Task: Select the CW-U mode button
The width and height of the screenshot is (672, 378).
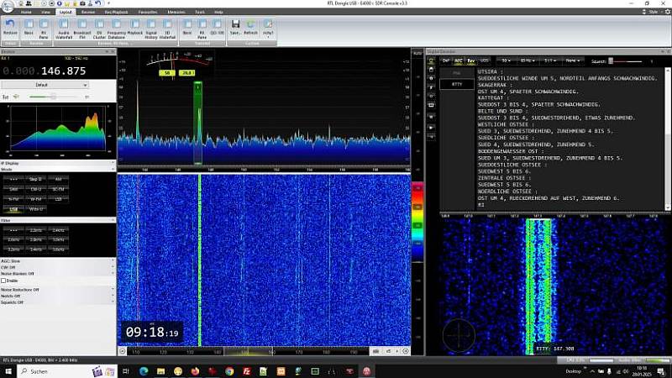Action: tap(36, 189)
